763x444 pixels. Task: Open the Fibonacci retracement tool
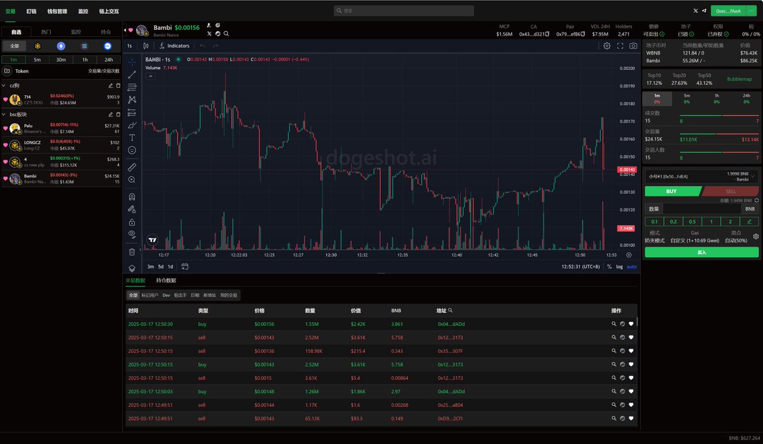pos(132,87)
